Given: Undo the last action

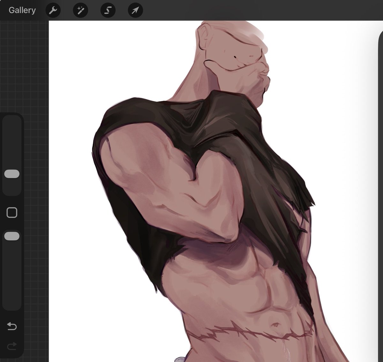Looking at the screenshot, I should click(x=12, y=326).
